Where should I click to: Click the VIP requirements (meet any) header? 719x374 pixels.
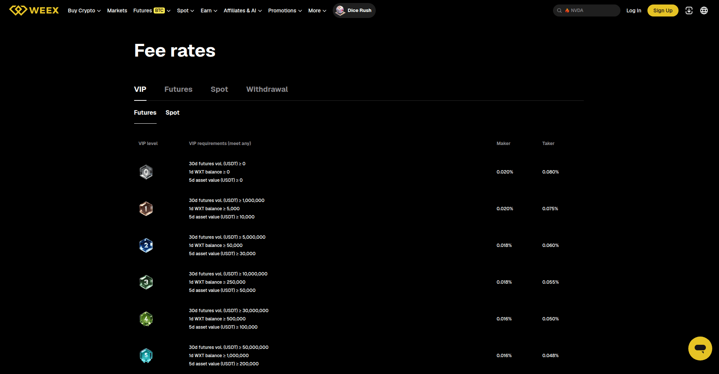[x=220, y=144]
